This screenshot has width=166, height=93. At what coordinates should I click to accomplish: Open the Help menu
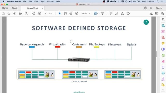58,2
